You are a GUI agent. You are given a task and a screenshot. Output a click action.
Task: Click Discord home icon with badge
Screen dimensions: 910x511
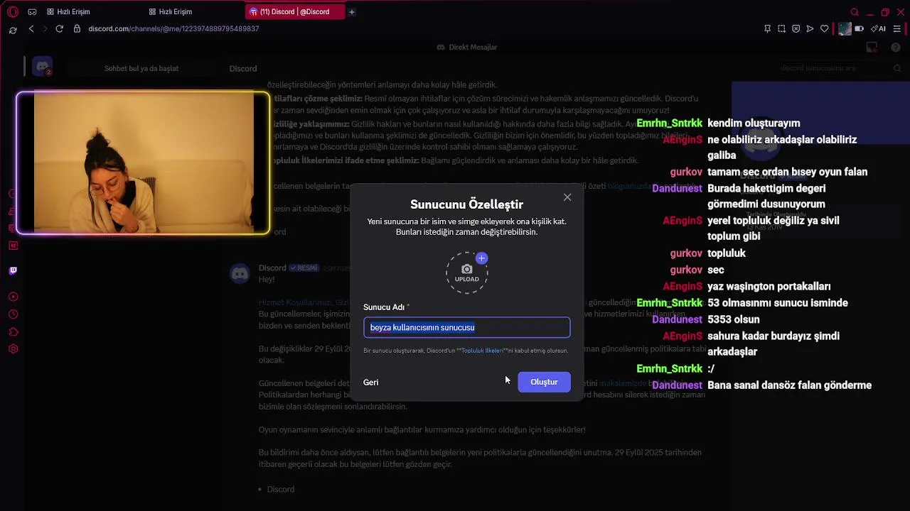[43, 67]
